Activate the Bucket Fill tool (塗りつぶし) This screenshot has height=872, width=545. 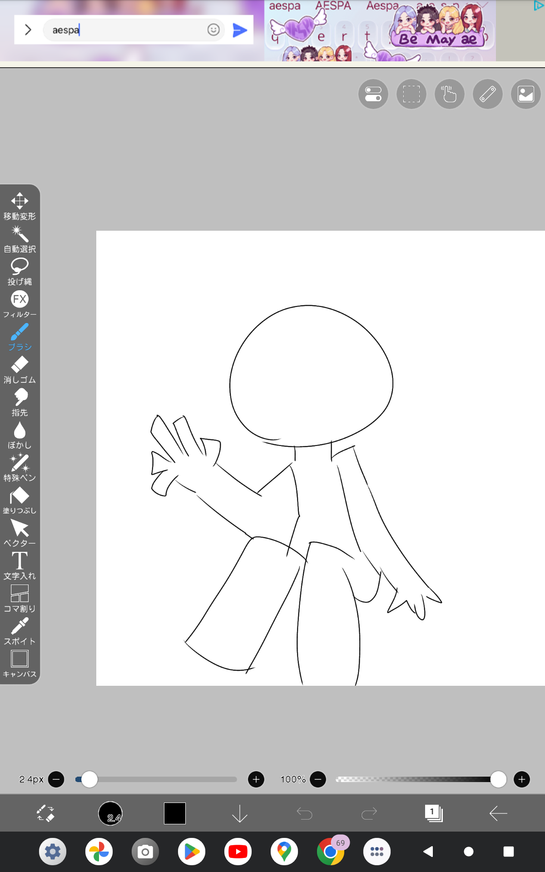pyautogui.click(x=20, y=500)
